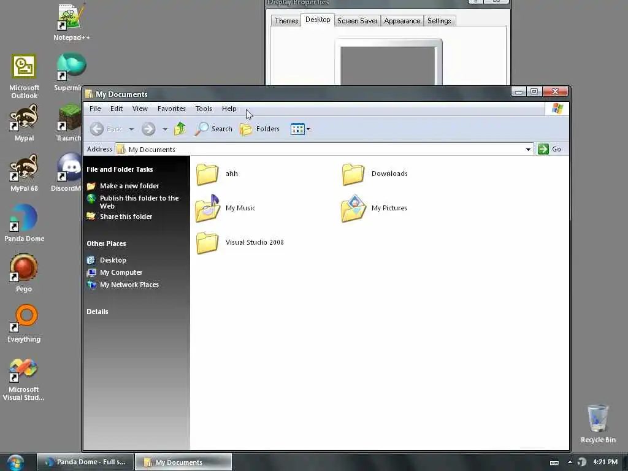The height and width of the screenshot is (471, 628).
Task: Select the Everything desktop shortcut
Action: pyautogui.click(x=24, y=324)
